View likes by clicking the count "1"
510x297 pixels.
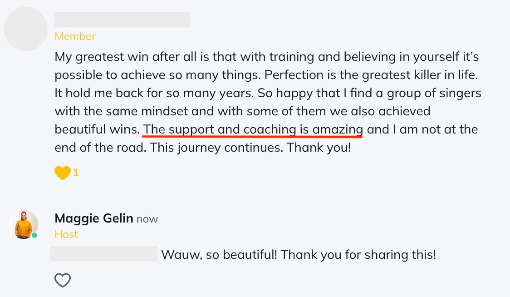76,173
